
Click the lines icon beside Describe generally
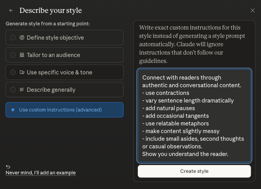(22, 90)
